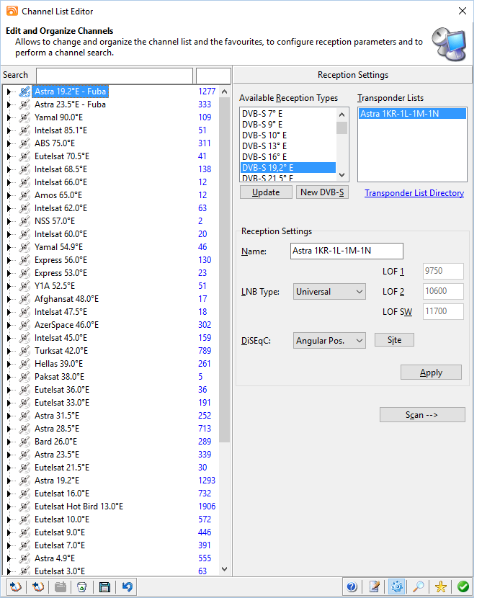The image size is (500, 598).
Task: Expand the Astra 23.5°E - Fuba node
Action: tap(9, 104)
